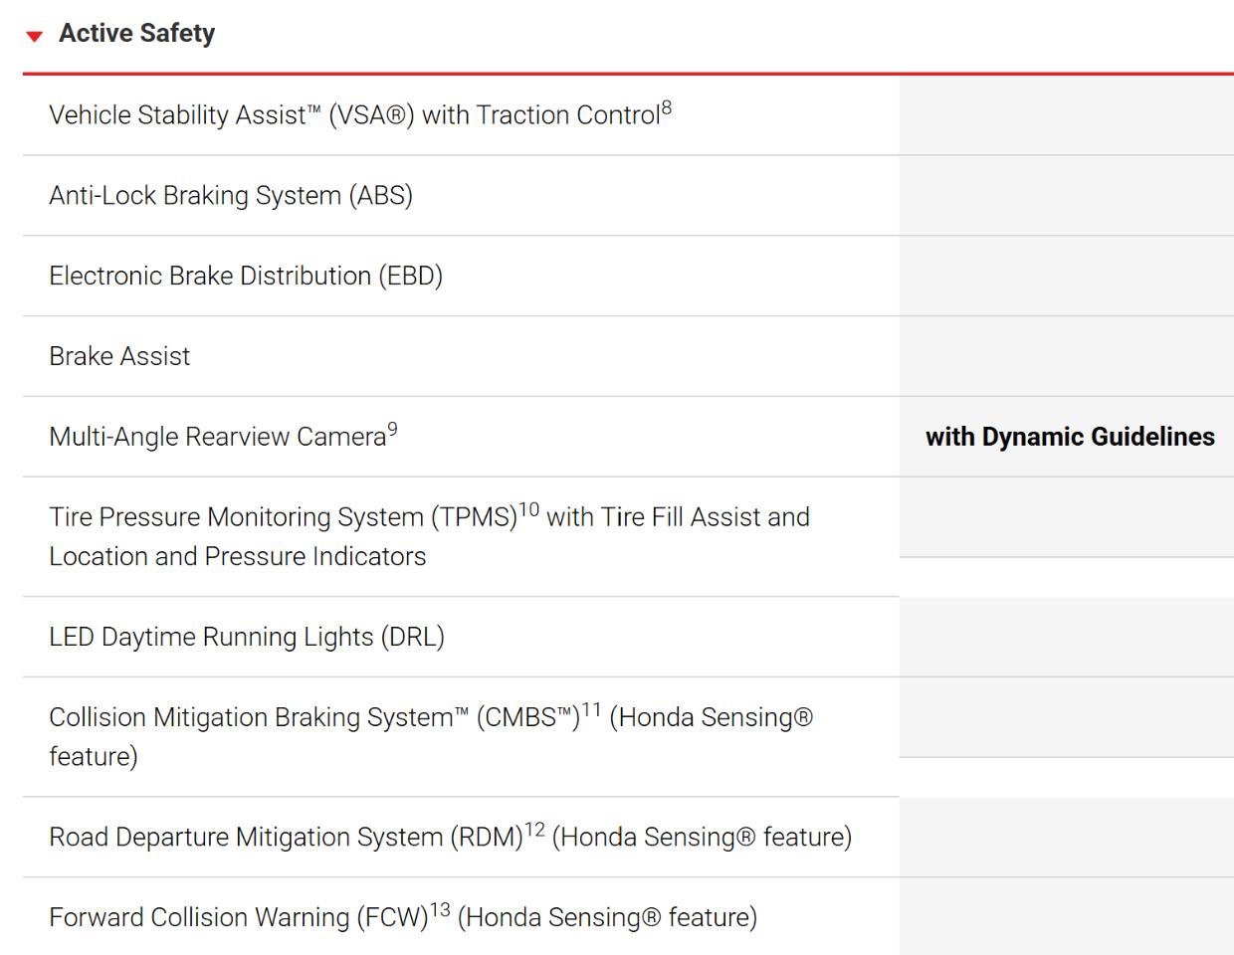Viewport: 1234px width, 955px height.
Task: Click the Brake Assist feature row
Action: [628, 356]
